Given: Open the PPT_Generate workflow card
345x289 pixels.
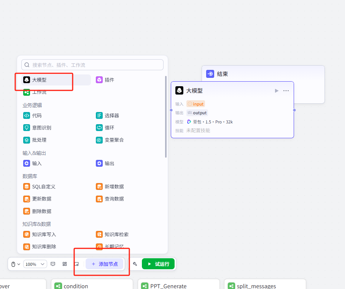Looking at the screenshot, I should click(179, 284).
